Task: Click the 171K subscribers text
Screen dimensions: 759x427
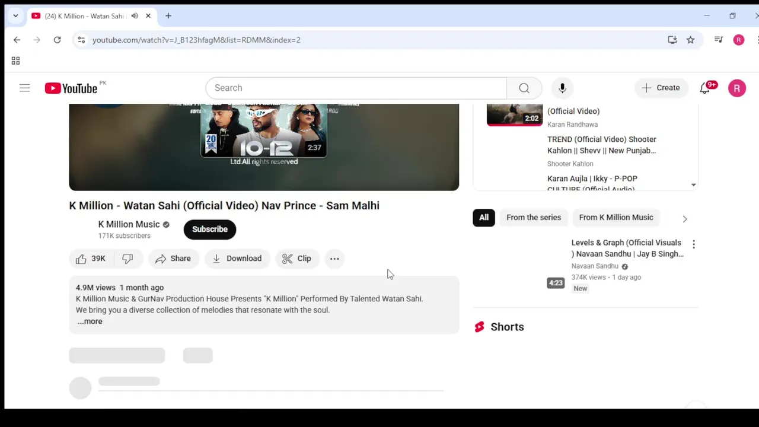Action: [x=124, y=236]
